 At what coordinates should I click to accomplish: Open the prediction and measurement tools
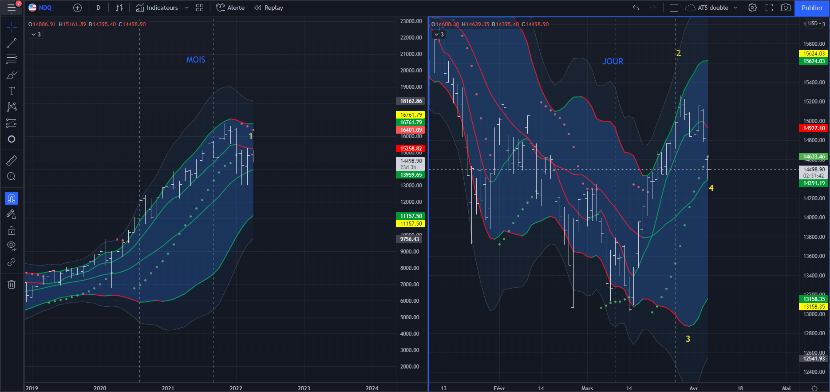click(12, 123)
